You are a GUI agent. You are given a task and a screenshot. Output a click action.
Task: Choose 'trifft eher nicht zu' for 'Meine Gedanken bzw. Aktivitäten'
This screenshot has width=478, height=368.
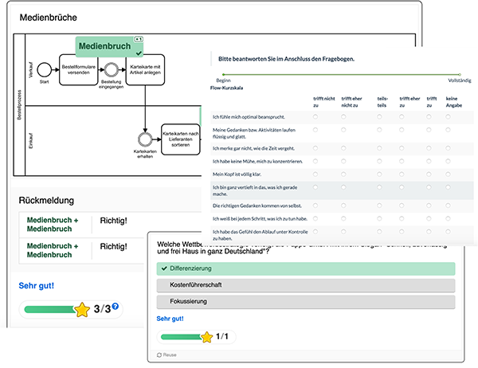point(343,130)
